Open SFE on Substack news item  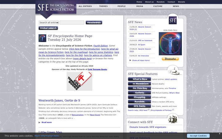[x=145, y=40]
